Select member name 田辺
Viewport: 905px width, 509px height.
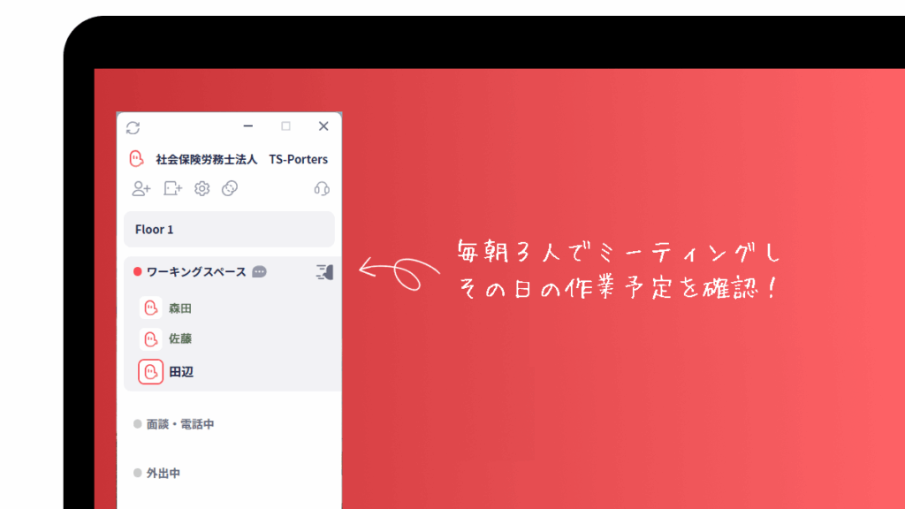point(181,372)
